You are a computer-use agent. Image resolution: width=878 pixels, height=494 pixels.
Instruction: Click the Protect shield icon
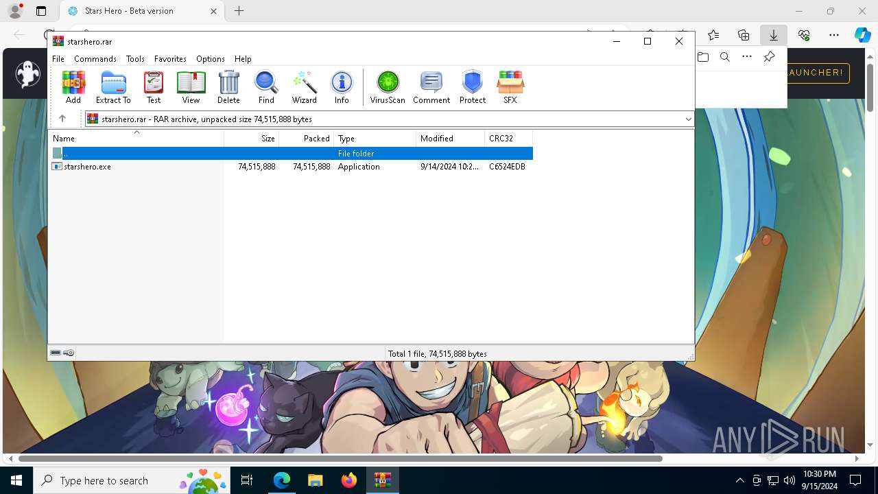click(x=473, y=87)
